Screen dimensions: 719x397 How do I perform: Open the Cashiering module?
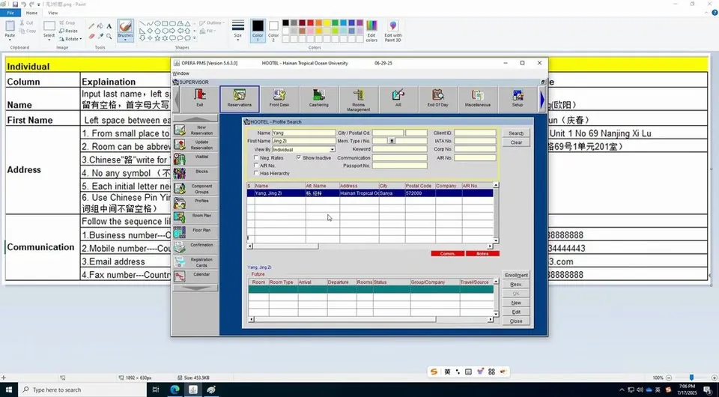coord(319,98)
